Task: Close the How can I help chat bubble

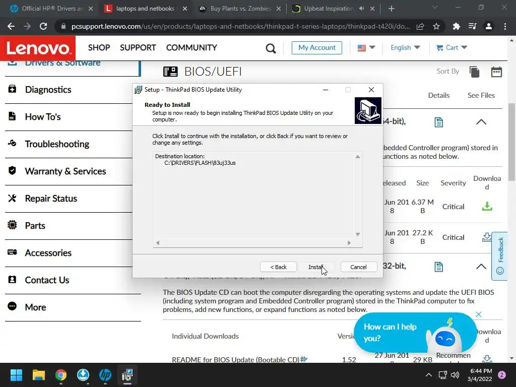Action: [x=479, y=314]
